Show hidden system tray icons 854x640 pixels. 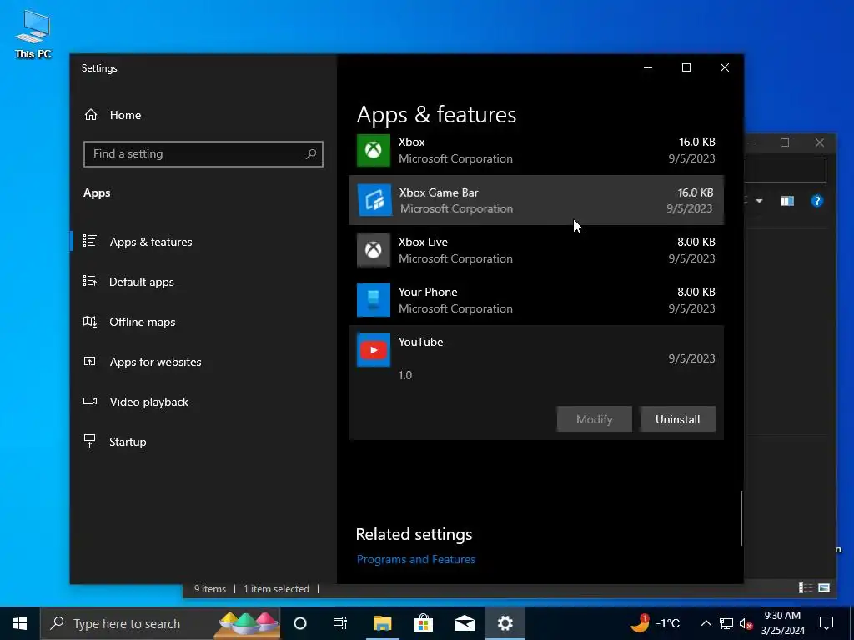coord(706,623)
